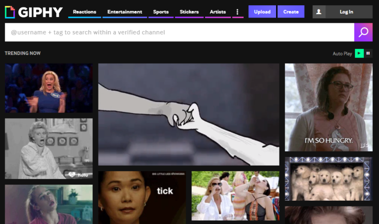Open the excited blonde woman in blue dress GIF
The height and width of the screenshot is (224, 379).
click(x=49, y=88)
